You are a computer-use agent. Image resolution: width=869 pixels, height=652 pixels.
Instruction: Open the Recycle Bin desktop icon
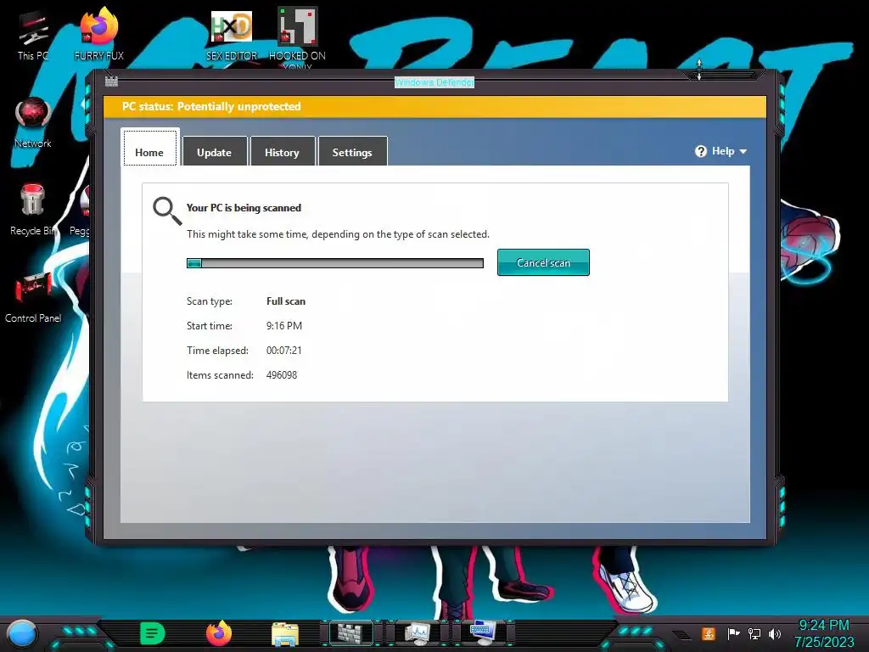coord(33,210)
